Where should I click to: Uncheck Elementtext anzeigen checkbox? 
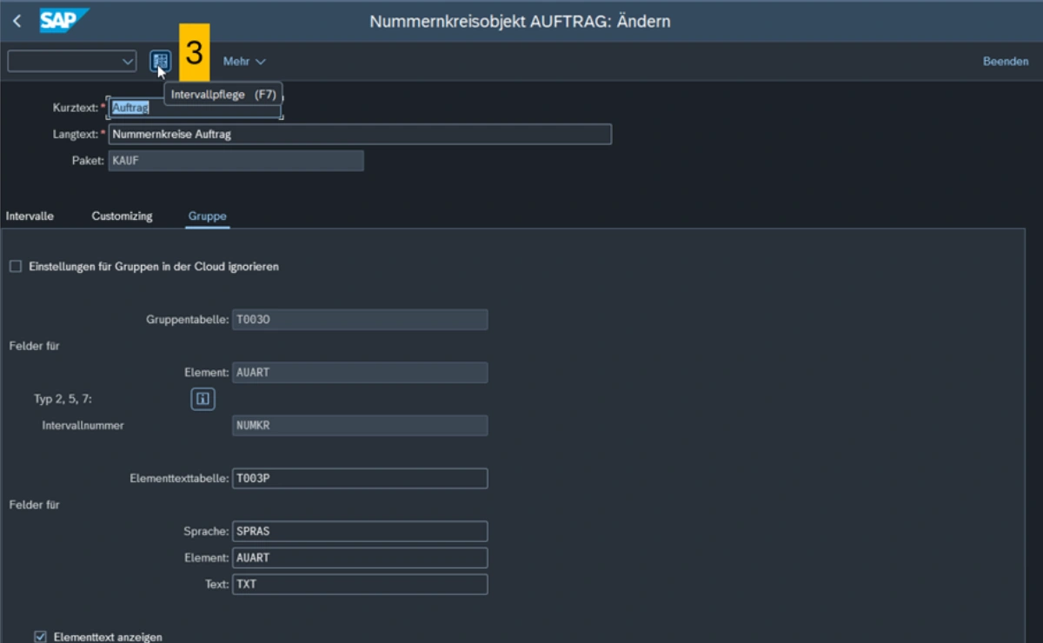[40, 637]
